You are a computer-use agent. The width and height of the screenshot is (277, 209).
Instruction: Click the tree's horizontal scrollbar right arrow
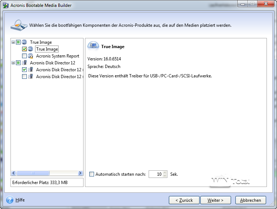[80, 173]
